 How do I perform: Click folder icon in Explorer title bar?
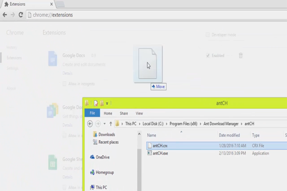click(x=87, y=103)
